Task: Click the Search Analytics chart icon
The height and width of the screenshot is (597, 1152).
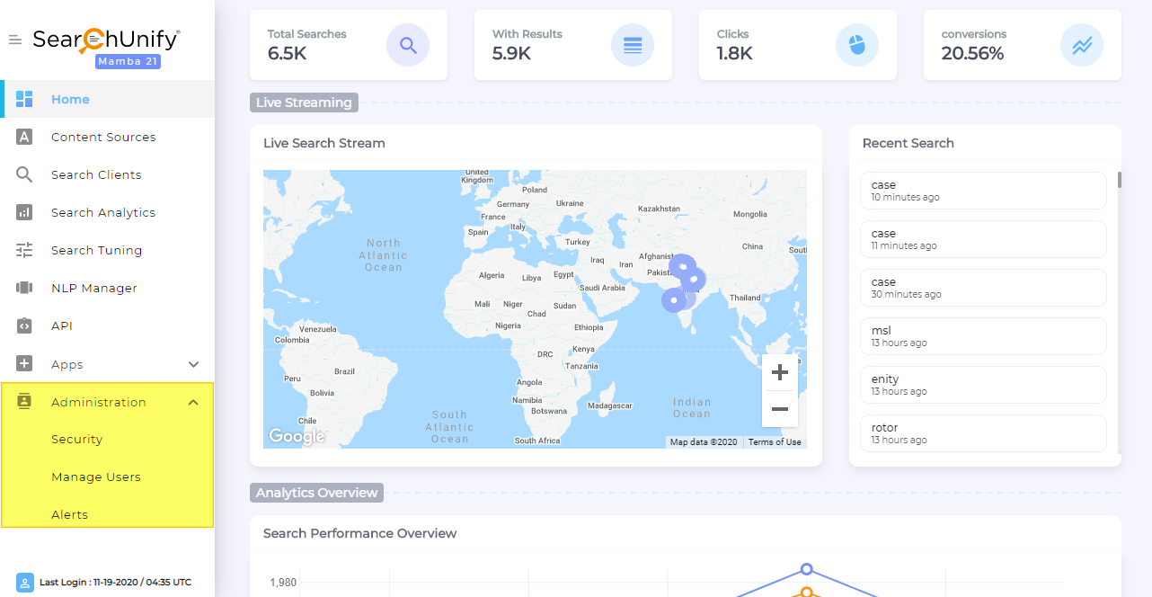Action: pos(24,212)
